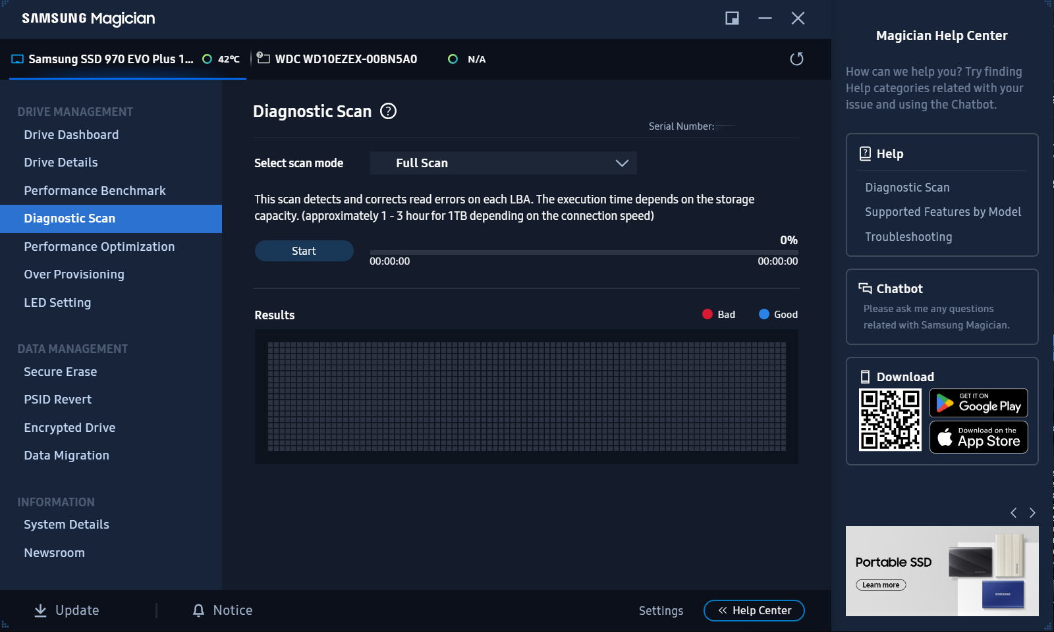Click the WDC drive status circle
Viewport: 1054px width, 632px height.
coord(453,59)
